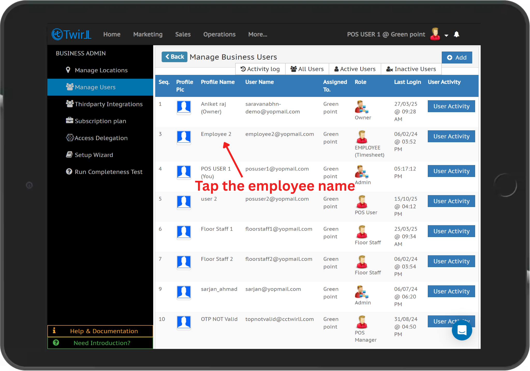Open the notification bell
Screen dimensions: 530x371
tap(457, 34)
